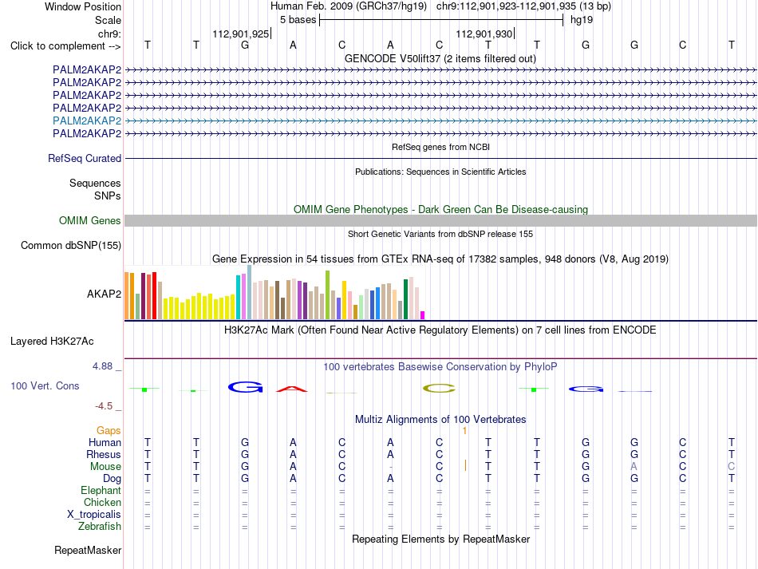The width and height of the screenshot is (758, 569).
Task: Open the H3K27Ac Mark ENCODE track title
Action: 440,330
